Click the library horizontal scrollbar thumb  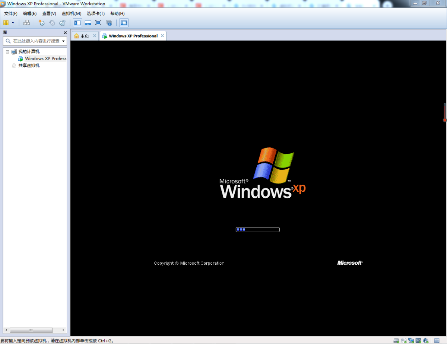coord(31,330)
